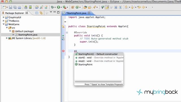Click on "super.init();" code text
The image size is (181, 102).
click(x=89, y=42)
